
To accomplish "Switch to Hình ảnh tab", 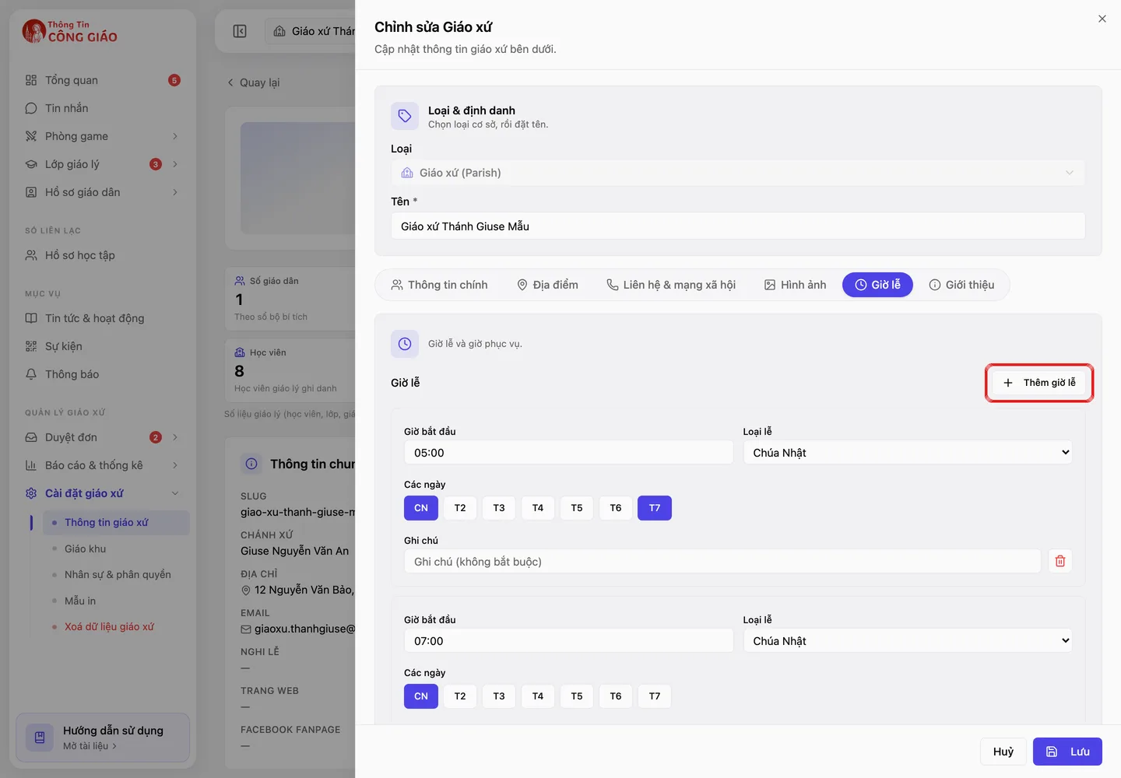I will [x=795, y=285].
